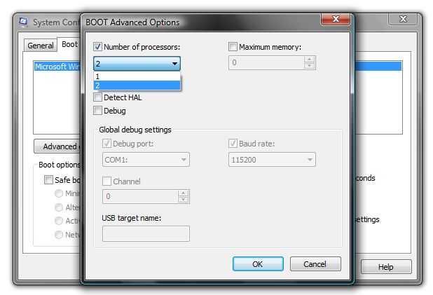
Task: Toggle the Safe boot checkbox
Action: pos(48,180)
